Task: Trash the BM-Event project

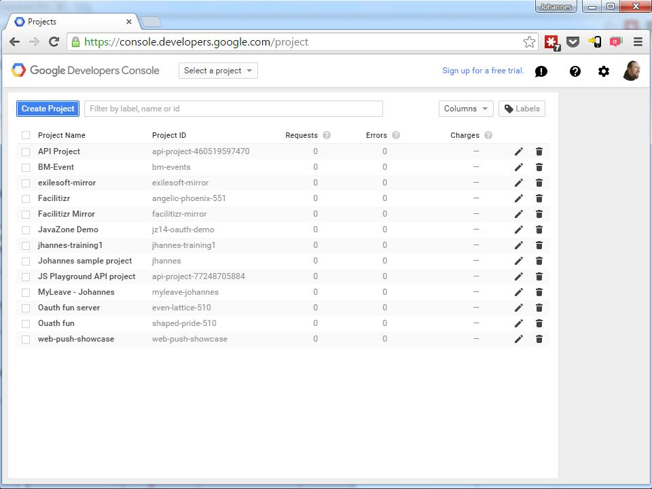Action: coord(539,167)
